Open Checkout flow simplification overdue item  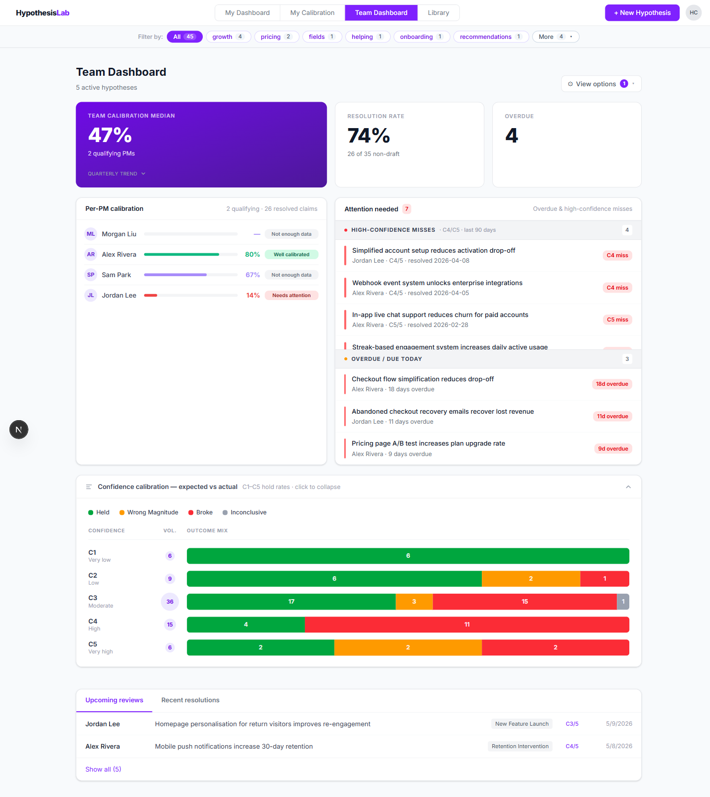pyautogui.click(x=488, y=384)
